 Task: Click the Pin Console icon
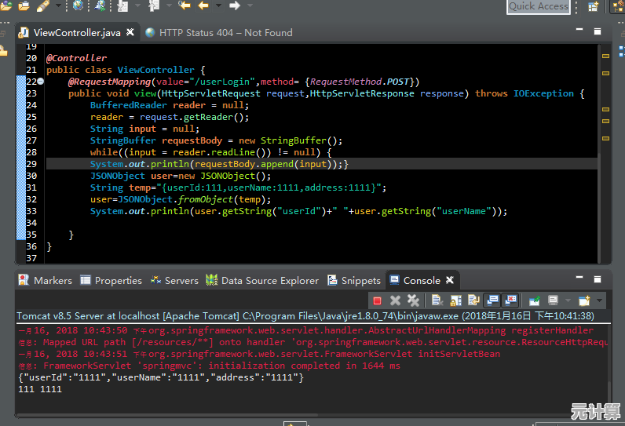tap(534, 300)
